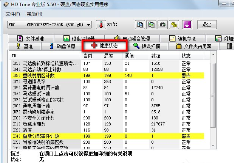
Task: Click data value 12058 in 04 row
Action: (157, 69)
